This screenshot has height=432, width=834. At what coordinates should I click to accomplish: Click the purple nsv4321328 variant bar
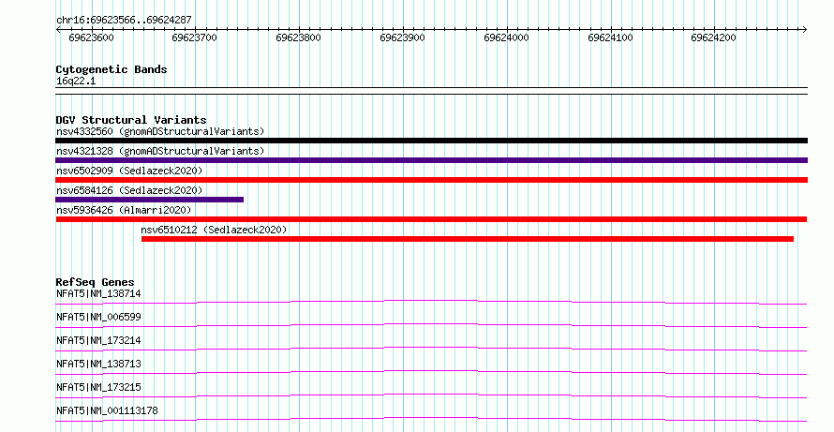431,160
